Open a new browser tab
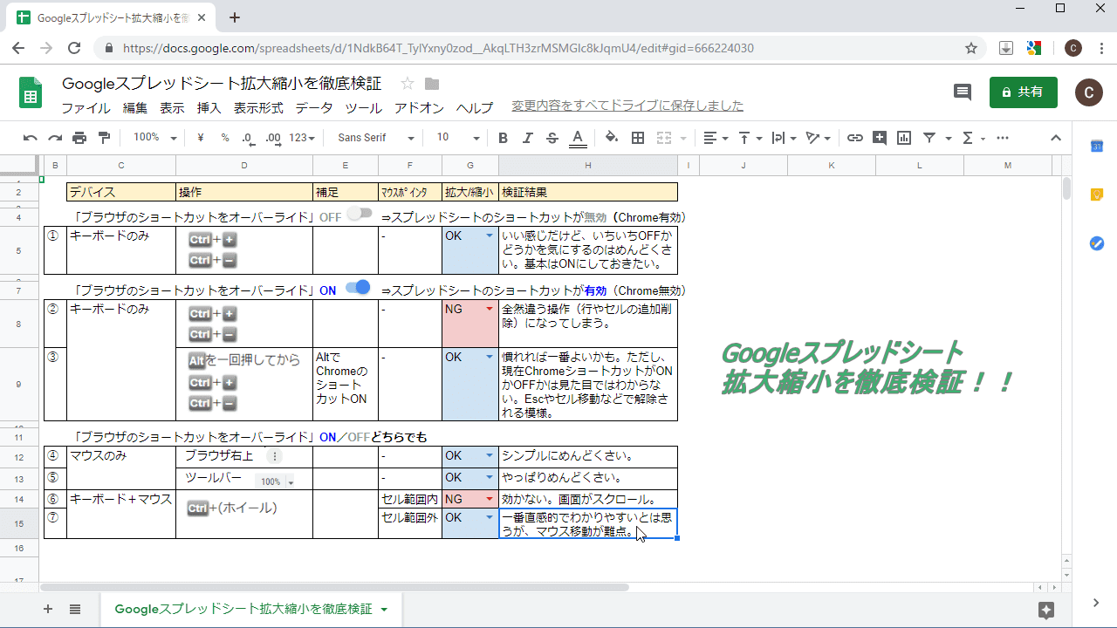The height and width of the screenshot is (628, 1117). click(234, 17)
